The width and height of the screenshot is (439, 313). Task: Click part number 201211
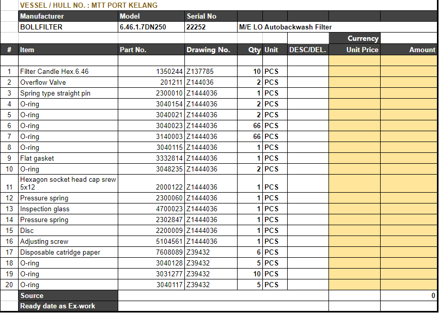151,82
